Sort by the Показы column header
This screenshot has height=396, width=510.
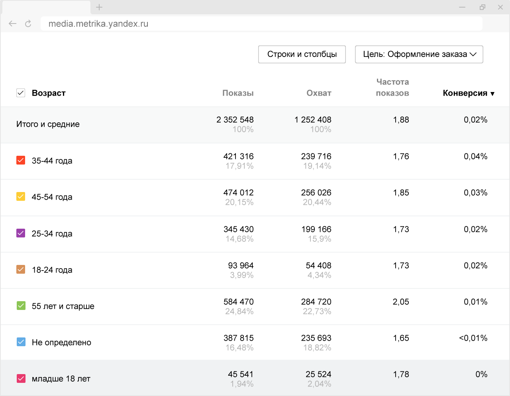coord(238,93)
